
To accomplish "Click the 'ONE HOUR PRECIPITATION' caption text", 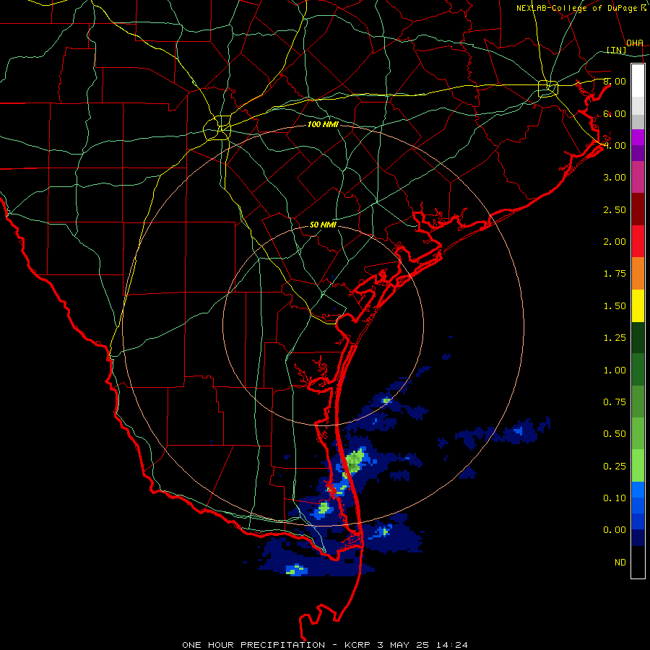I will pyautogui.click(x=253, y=645).
